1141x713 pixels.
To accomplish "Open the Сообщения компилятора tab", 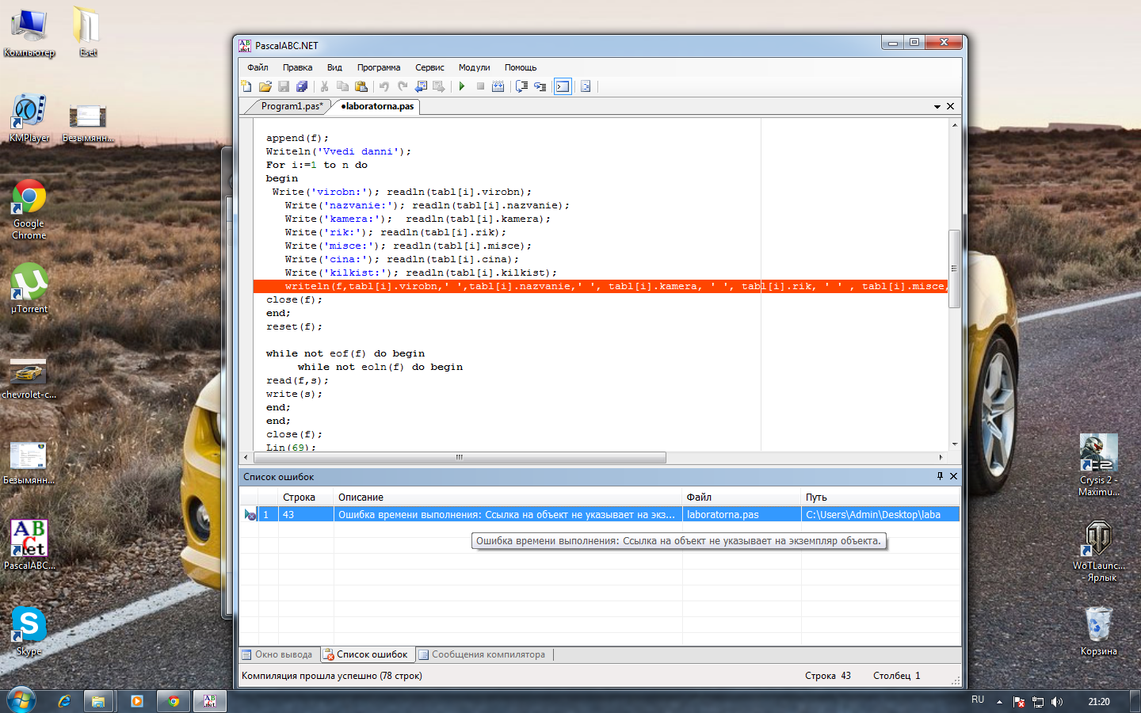I will click(482, 654).
